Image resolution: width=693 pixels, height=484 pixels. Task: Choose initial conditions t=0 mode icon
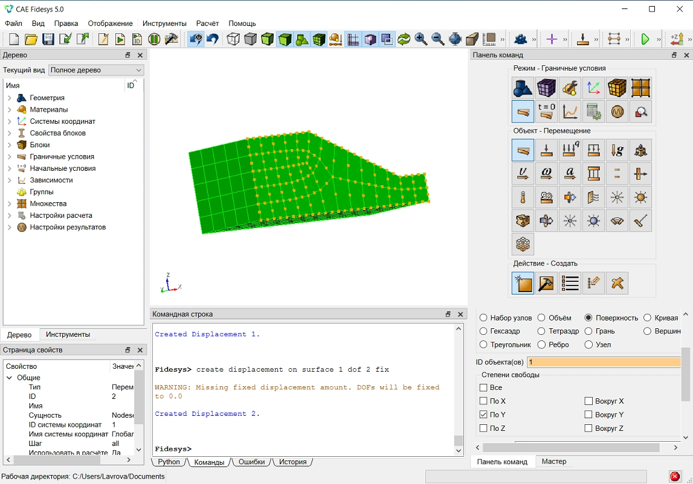click(546, 111)
